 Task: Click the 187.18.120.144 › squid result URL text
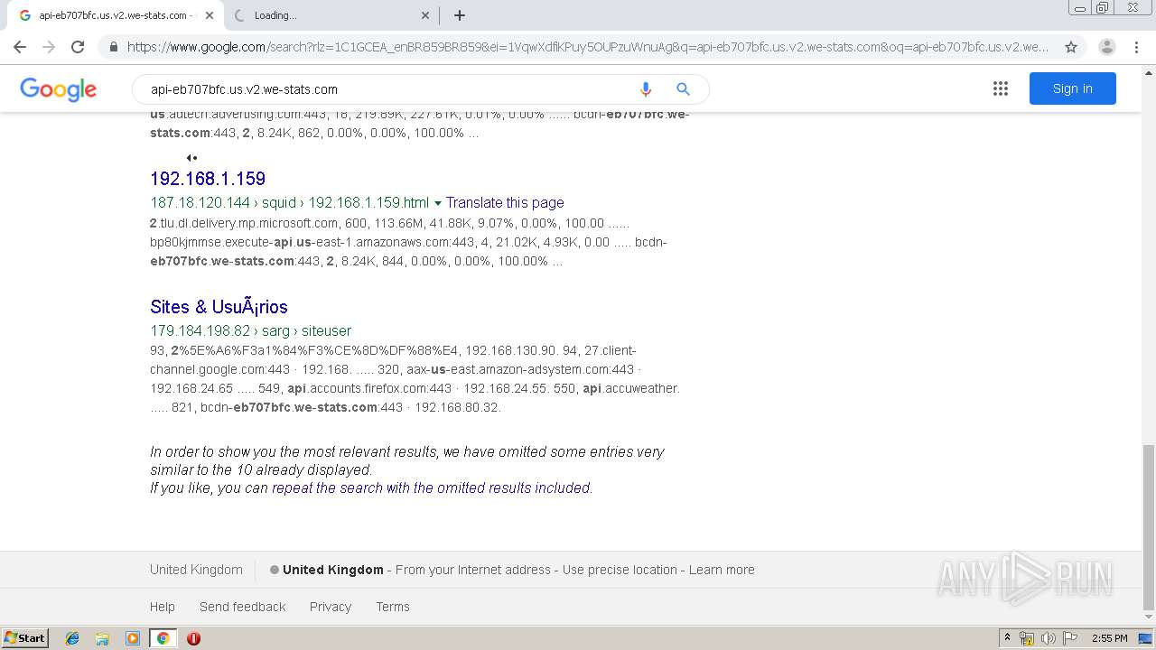289,203
